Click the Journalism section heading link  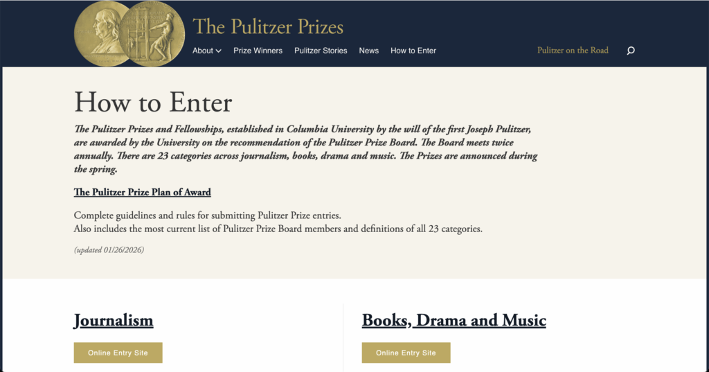click(x=114, y=320)
